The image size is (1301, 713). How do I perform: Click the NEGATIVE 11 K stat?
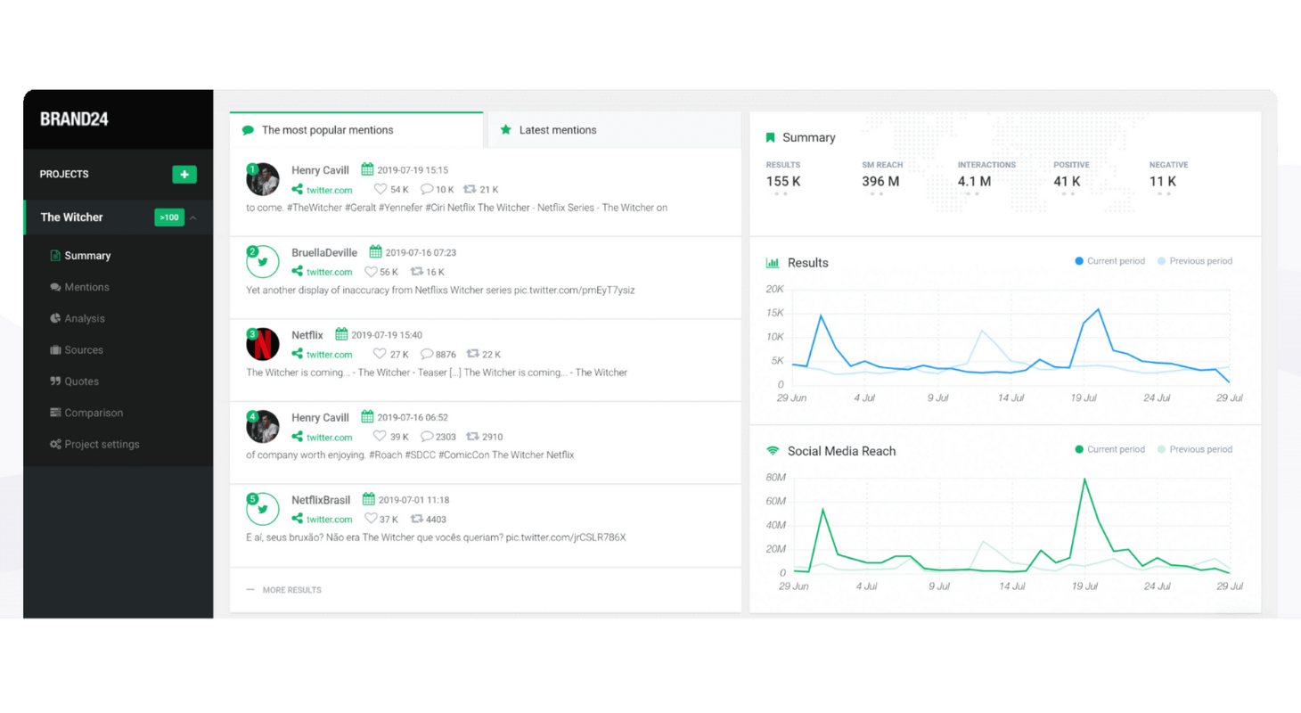[1169, 175]
